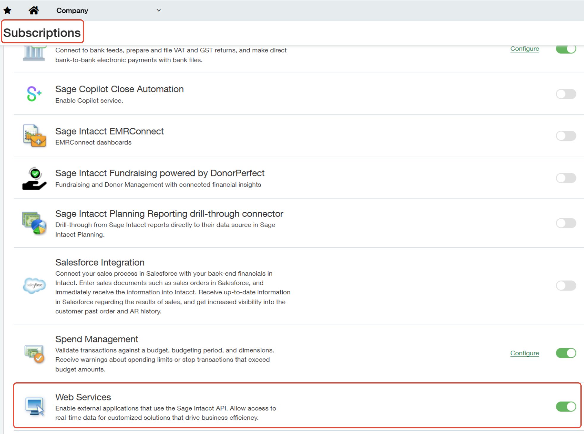The image size is (584, 434).
Task: Open the Company menu label
Action: click(72, 11)
